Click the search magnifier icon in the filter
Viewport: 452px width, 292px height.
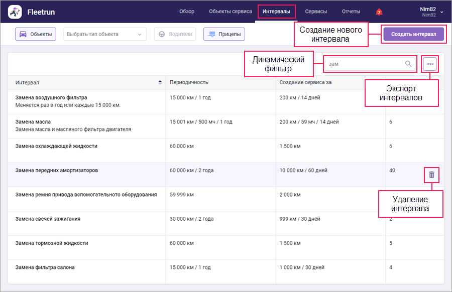[408, 64]
